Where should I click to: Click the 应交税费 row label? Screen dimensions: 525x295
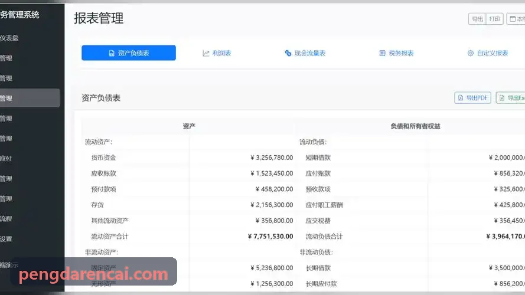point(318,221)
